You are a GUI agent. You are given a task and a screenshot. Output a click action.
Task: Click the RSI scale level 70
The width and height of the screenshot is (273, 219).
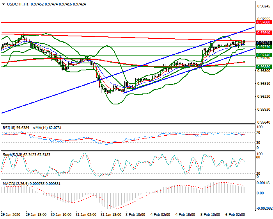click(259, 133)
